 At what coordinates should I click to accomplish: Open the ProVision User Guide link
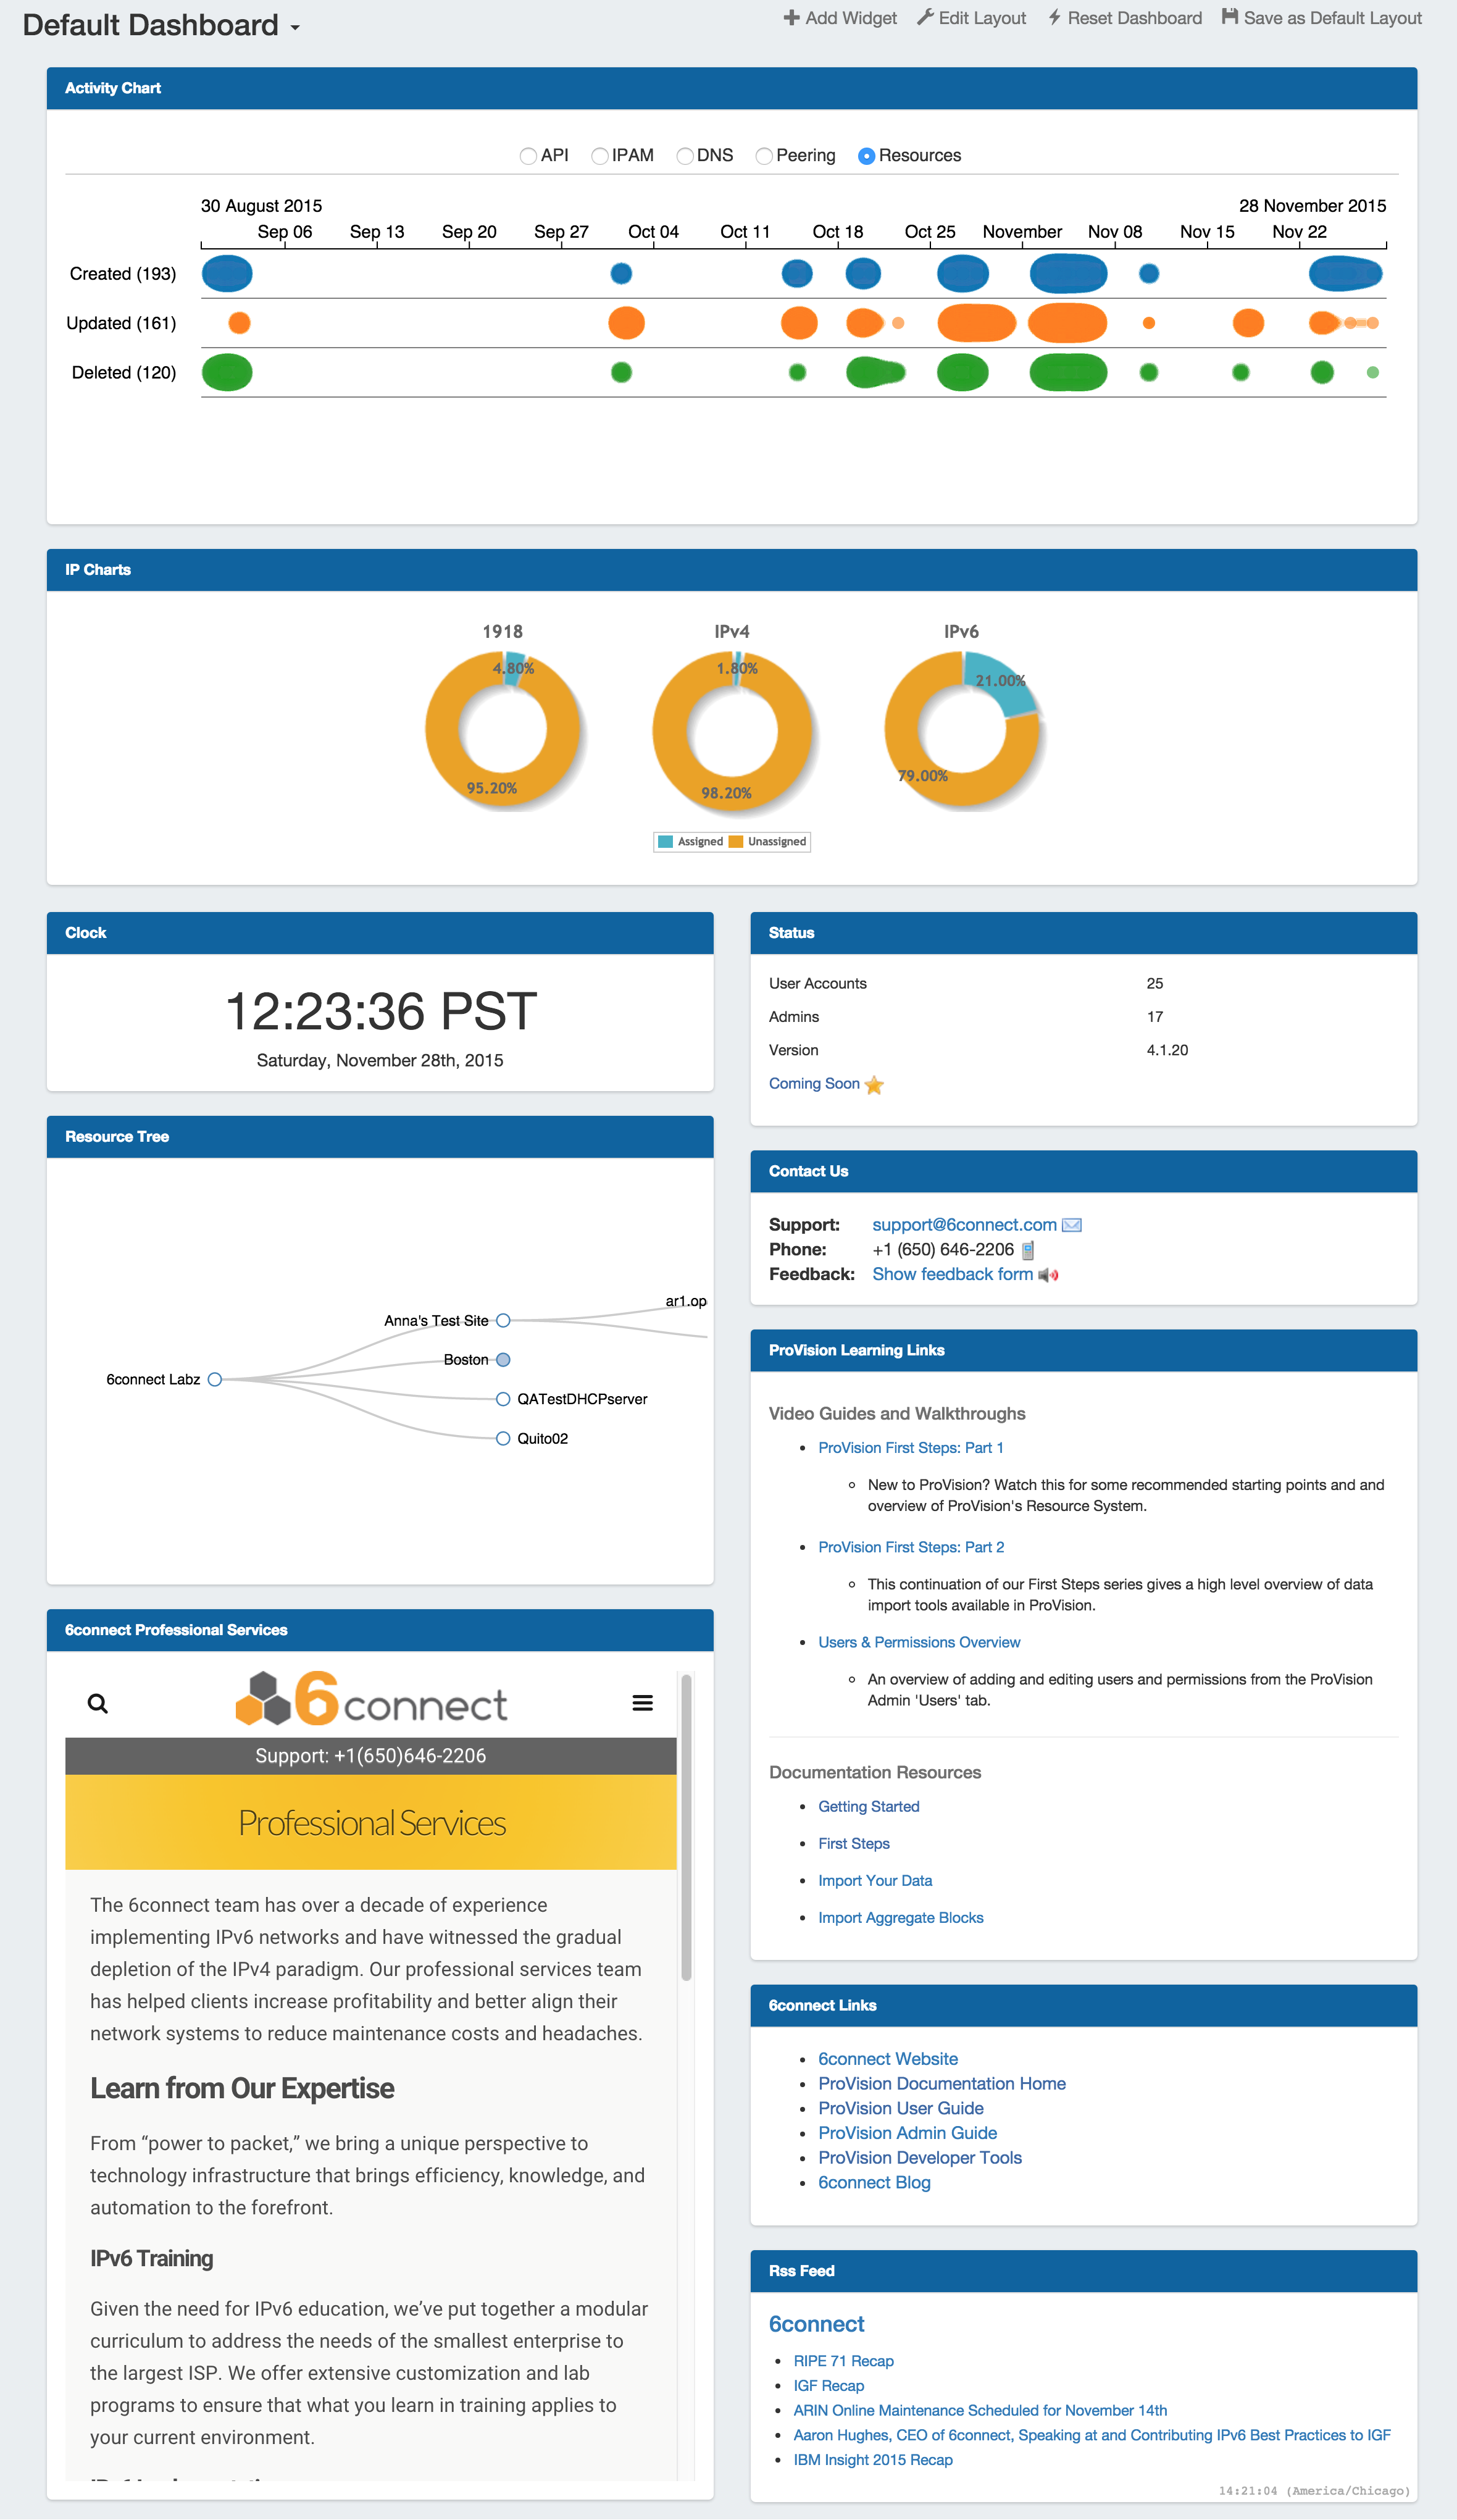[x=900, y=2108]
